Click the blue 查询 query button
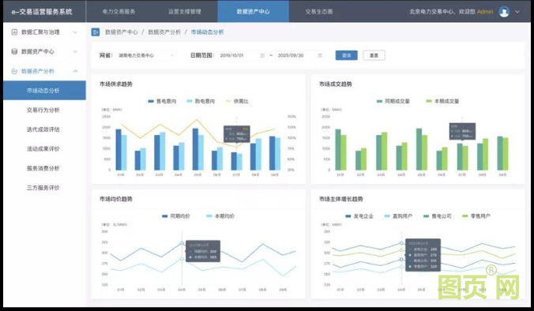Viewport: 534px width, 311px height. [346, 55]
